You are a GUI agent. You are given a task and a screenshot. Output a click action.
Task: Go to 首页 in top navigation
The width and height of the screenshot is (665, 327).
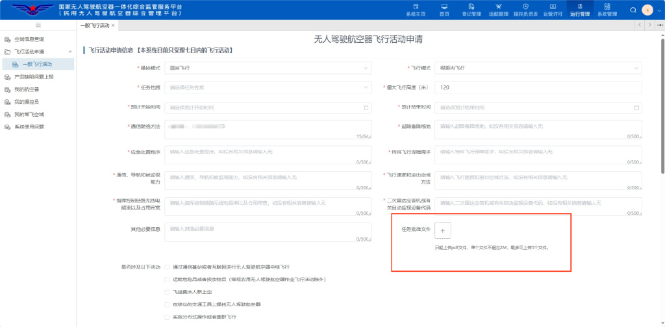point(444,10)
